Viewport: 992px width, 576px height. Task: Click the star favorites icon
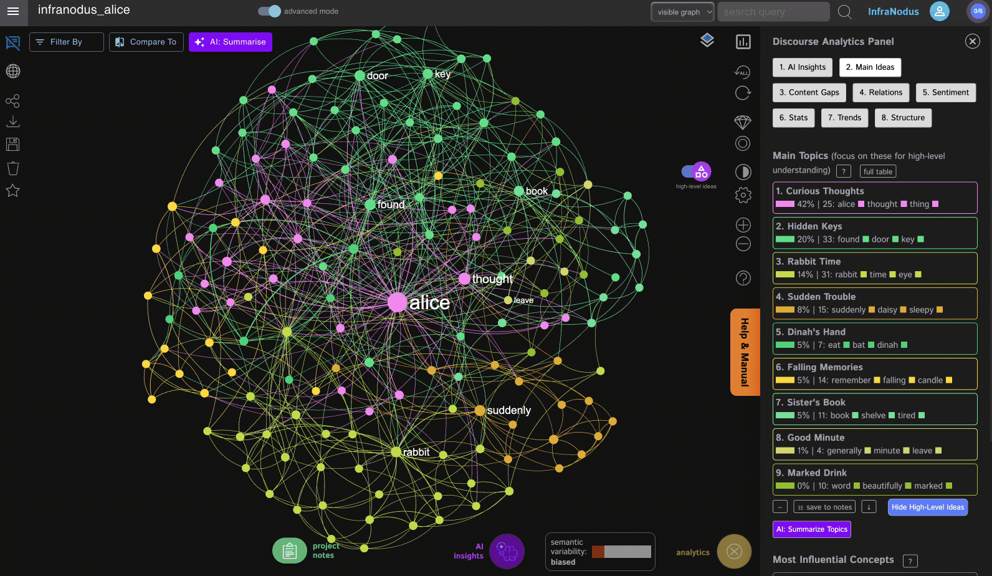pos(12,191)
